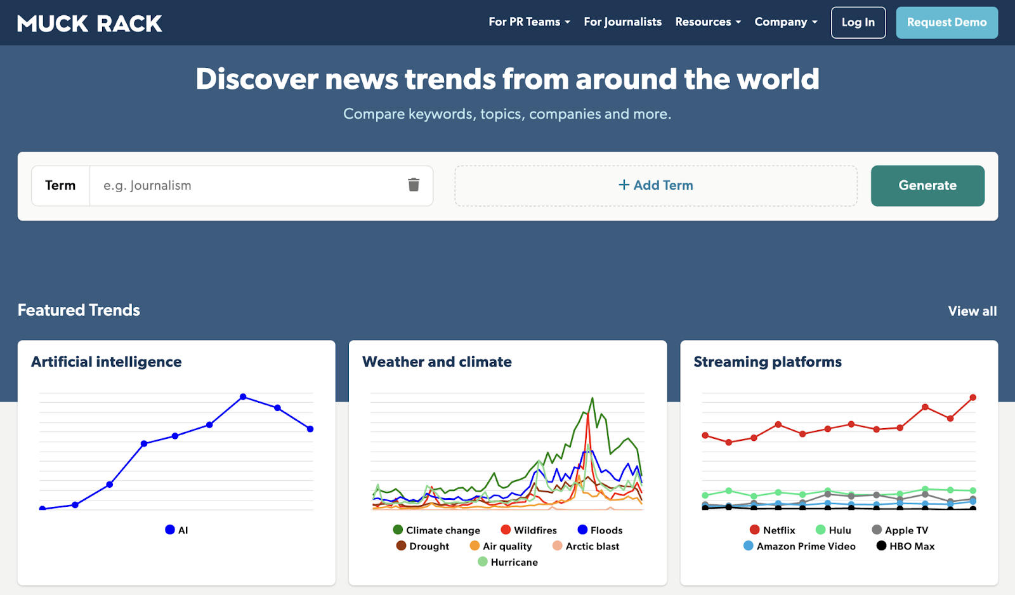Click the last Netflix data point on chart
Screen dimensions: 1015x595
pyautogui.click(x=973, y=398)
